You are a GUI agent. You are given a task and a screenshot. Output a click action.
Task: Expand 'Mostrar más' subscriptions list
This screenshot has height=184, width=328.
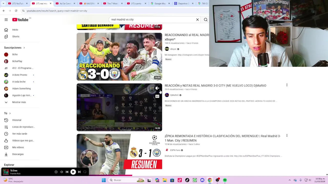19,102
